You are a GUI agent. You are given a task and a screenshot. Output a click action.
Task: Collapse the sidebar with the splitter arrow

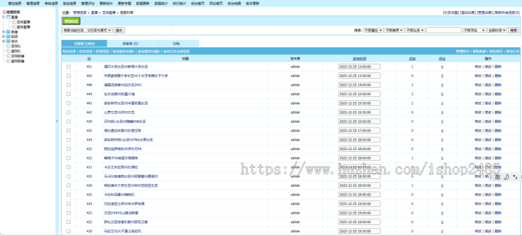[57, 121]
